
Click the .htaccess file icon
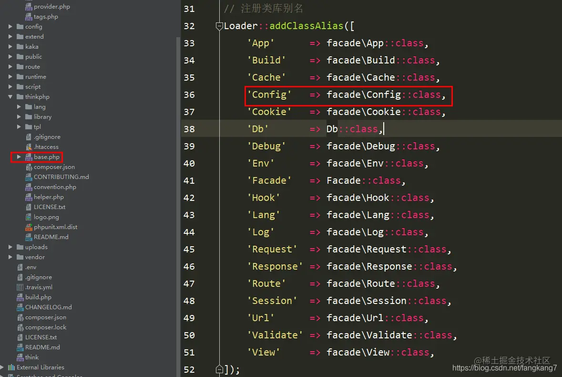tap(29, 147)
